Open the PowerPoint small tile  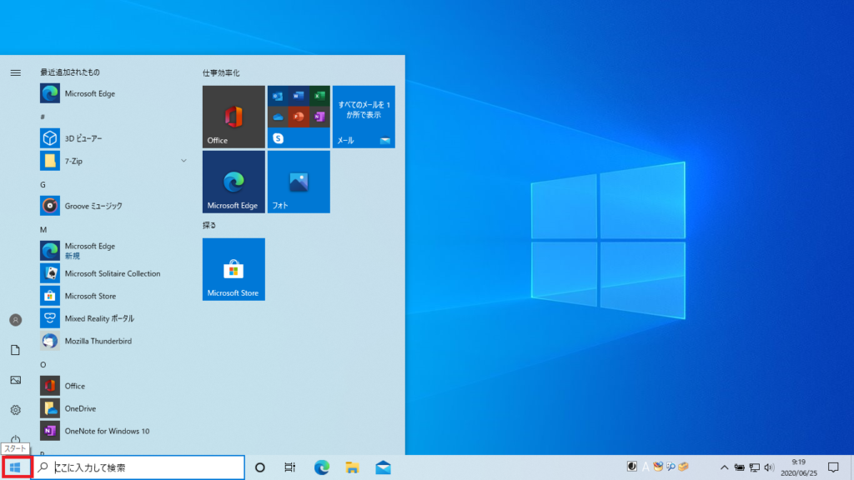click(299, 117)
